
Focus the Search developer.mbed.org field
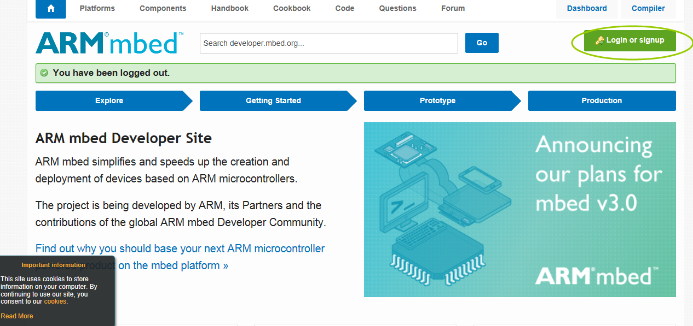328,43
